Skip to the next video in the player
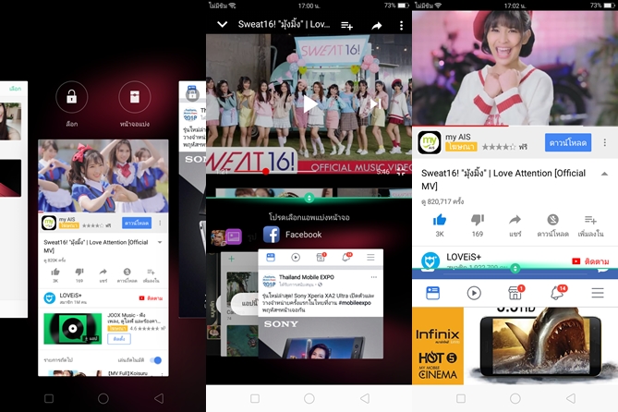The image size is (618, 412). tap(374, 103)
